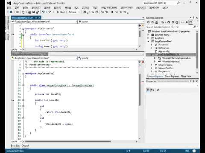Click the Navigate Forward toolbar icon
The width and height of the screenshot is (205, 153).
(18, 12)
